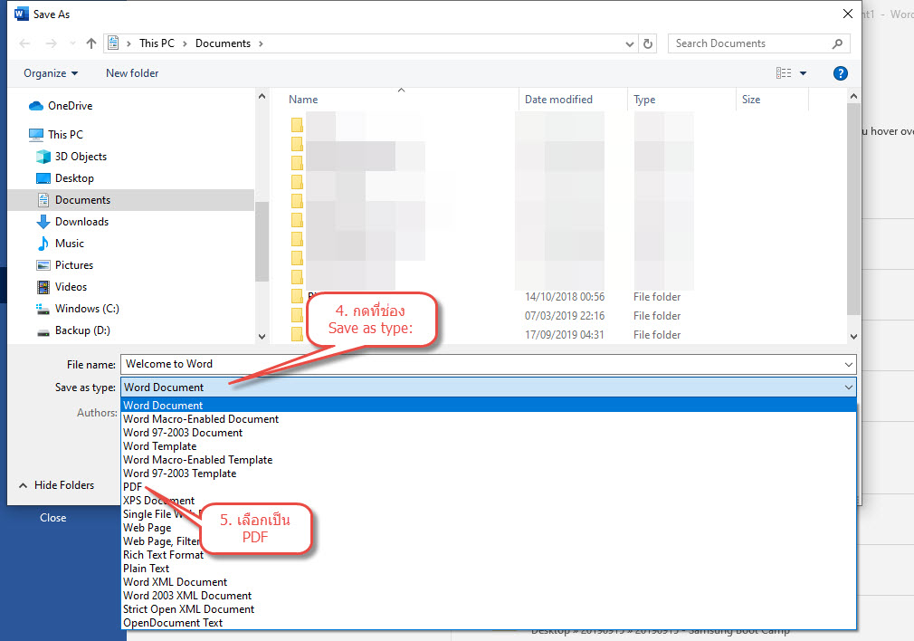Choose Strict Open XML Document type

(x=489, y=609)
